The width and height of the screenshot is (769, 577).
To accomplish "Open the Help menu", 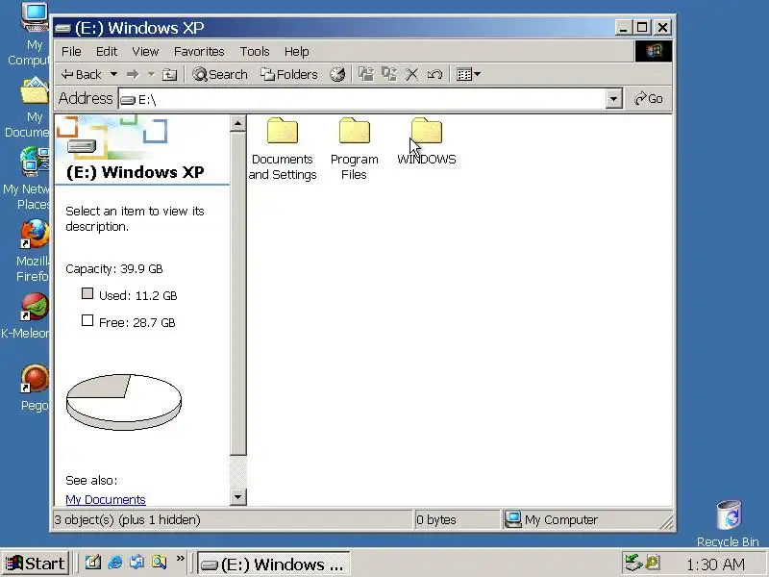I will (297, 52).
